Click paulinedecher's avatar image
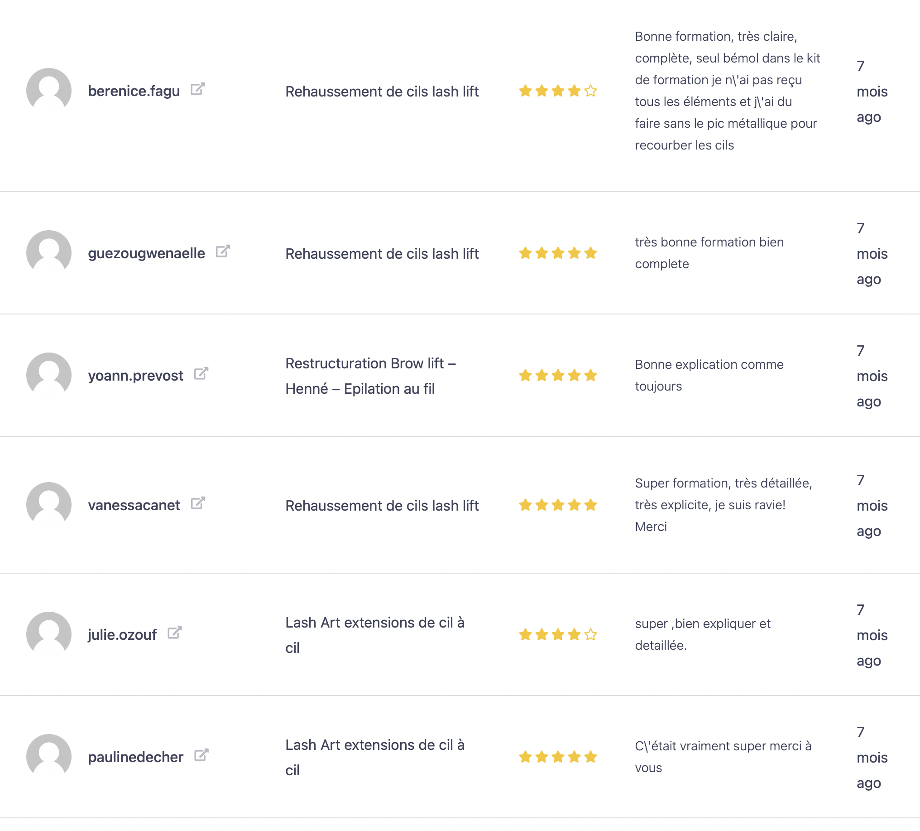Viewport: 920px width, 831px height. (x=49, y=756)
